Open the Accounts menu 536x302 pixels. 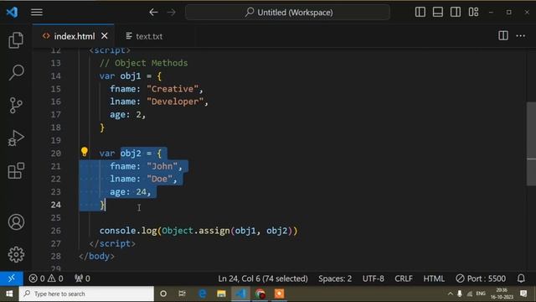click(16, 221)
